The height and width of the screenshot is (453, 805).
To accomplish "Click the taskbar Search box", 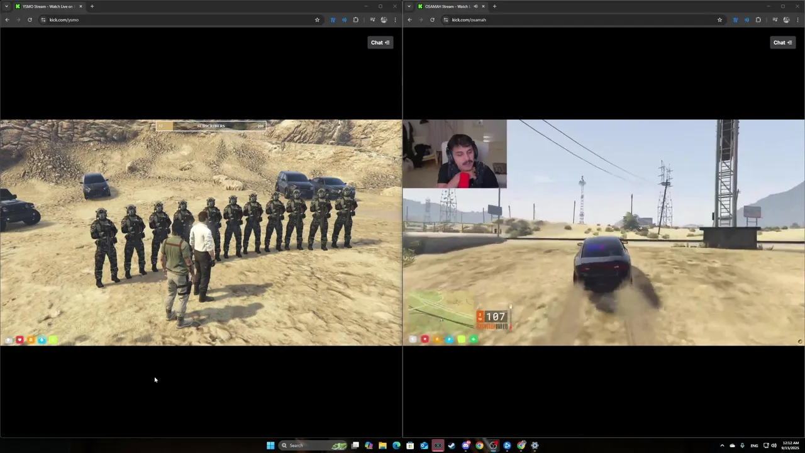I will [314, 445].
